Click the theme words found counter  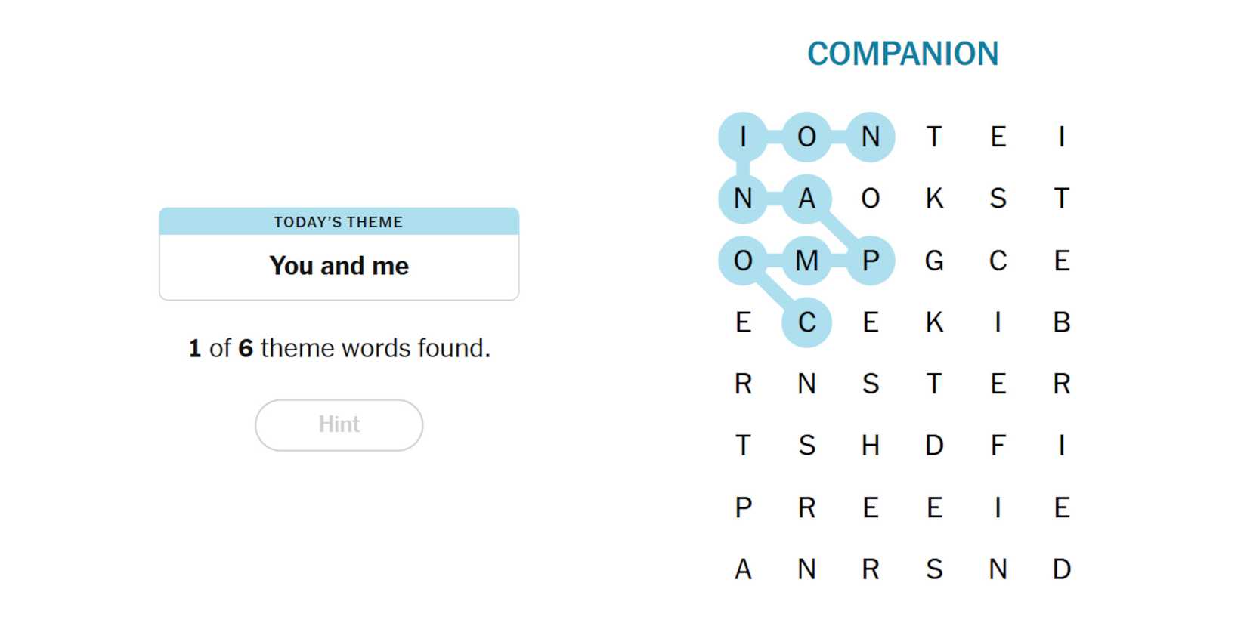[x=339, y=348]
